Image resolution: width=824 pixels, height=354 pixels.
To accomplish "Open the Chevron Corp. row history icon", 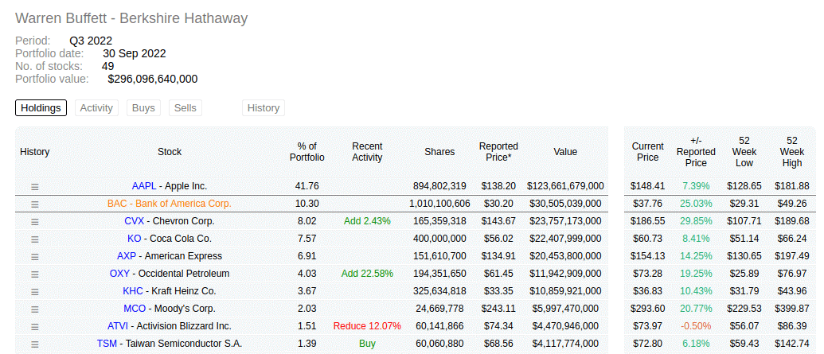I will tap(35, 221).
